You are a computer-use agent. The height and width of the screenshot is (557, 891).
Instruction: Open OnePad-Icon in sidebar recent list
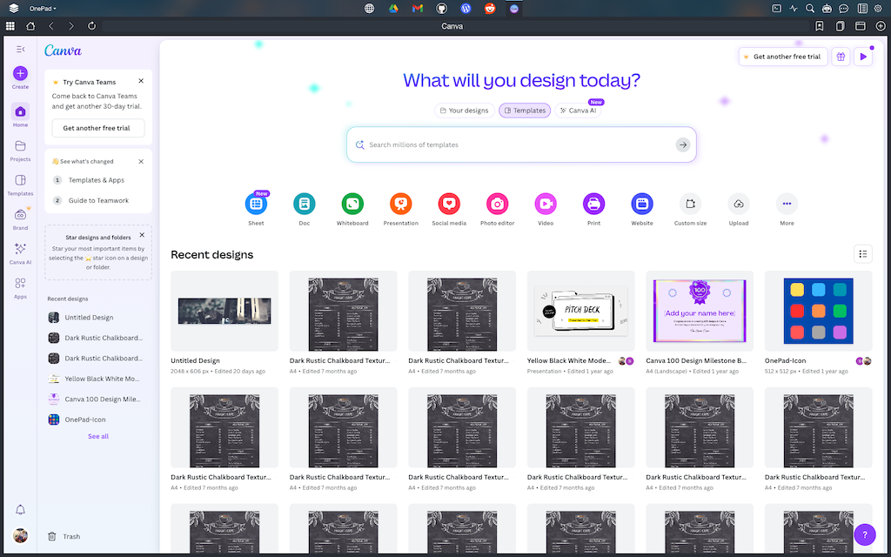(x=97, y=419)
